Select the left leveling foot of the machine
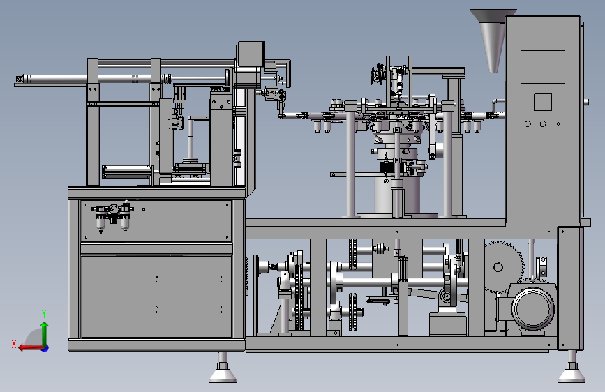This screenshot has height=392, width=605. [x=223, y=368]
